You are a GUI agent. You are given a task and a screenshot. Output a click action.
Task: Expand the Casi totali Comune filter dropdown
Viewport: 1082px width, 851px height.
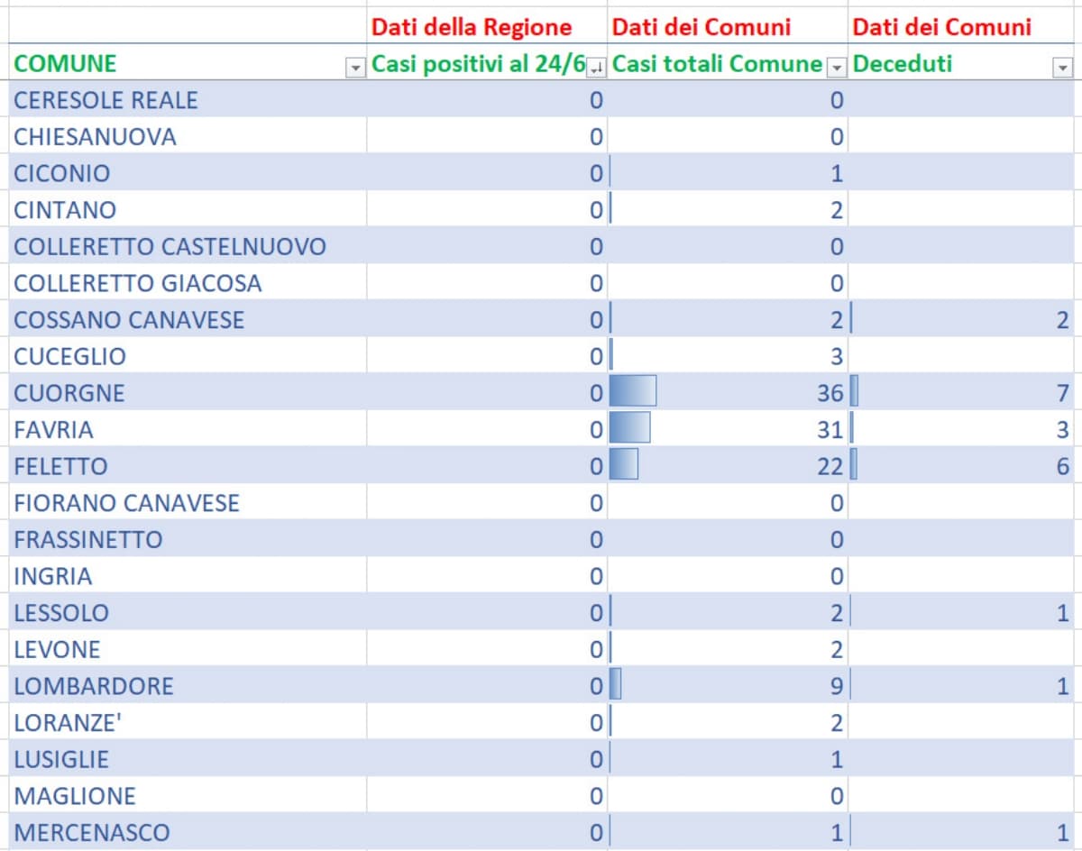(x=838, y=67)
